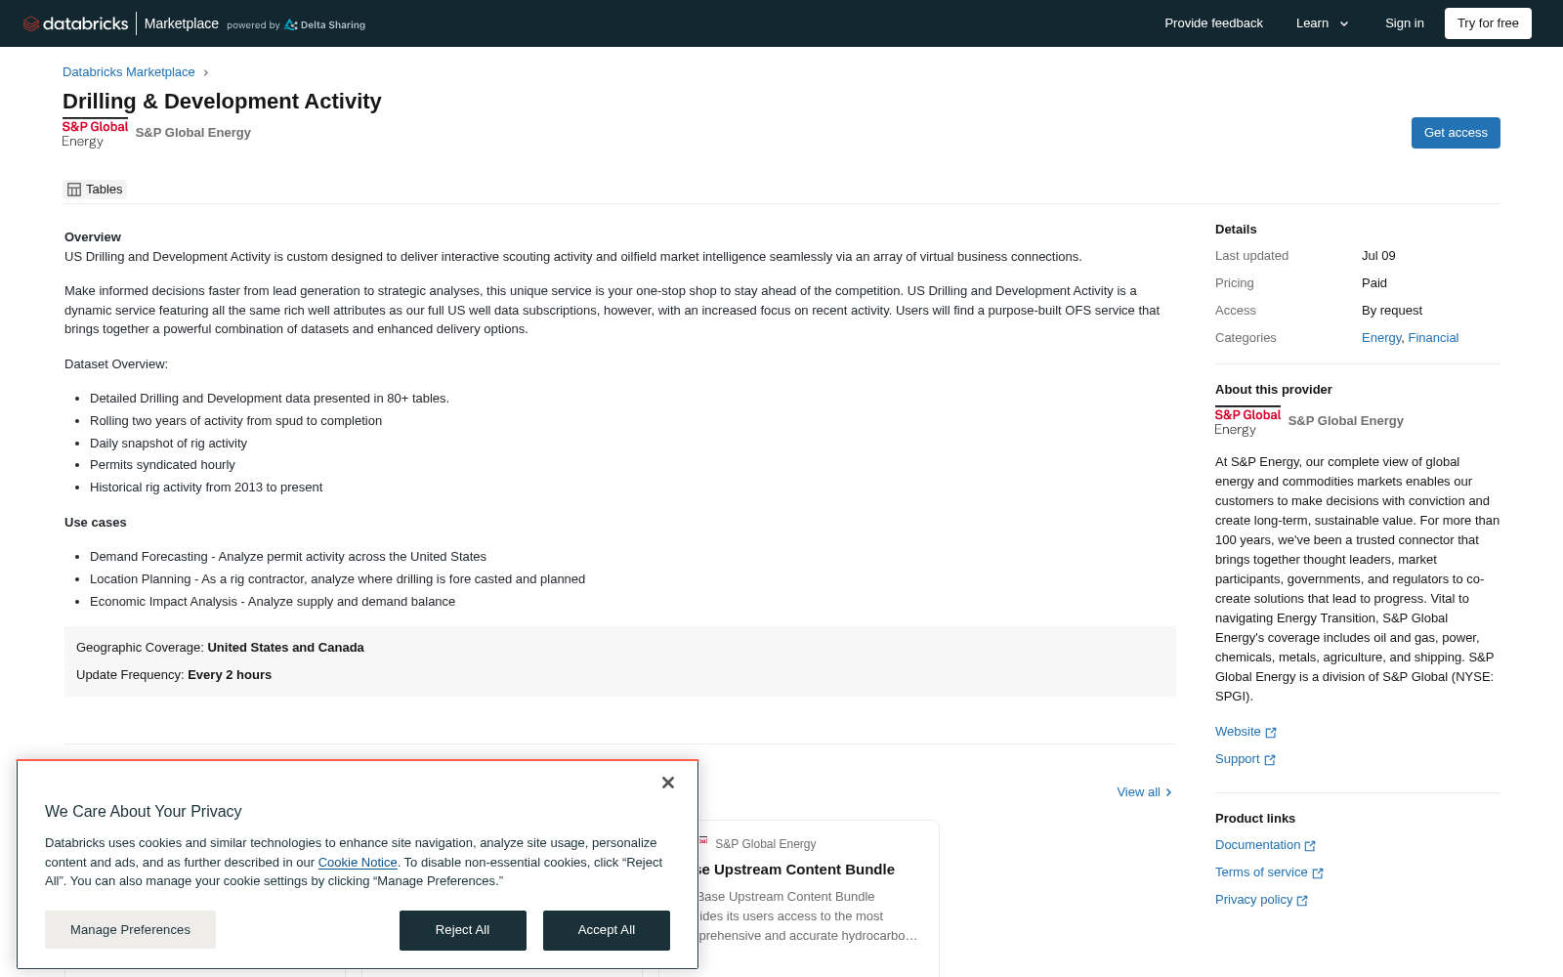
Task: Click Manage Preferences button
Action: (x=130, y=930)
